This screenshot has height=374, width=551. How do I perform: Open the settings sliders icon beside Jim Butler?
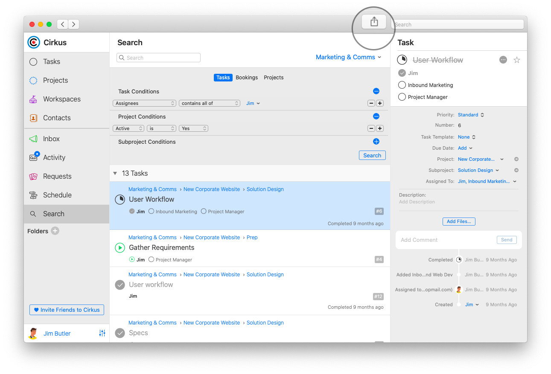(102, 333)
